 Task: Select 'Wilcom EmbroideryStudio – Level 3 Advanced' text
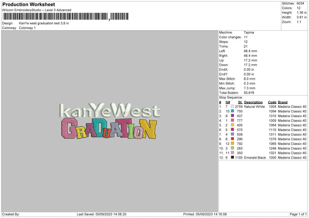coord(37,10)
